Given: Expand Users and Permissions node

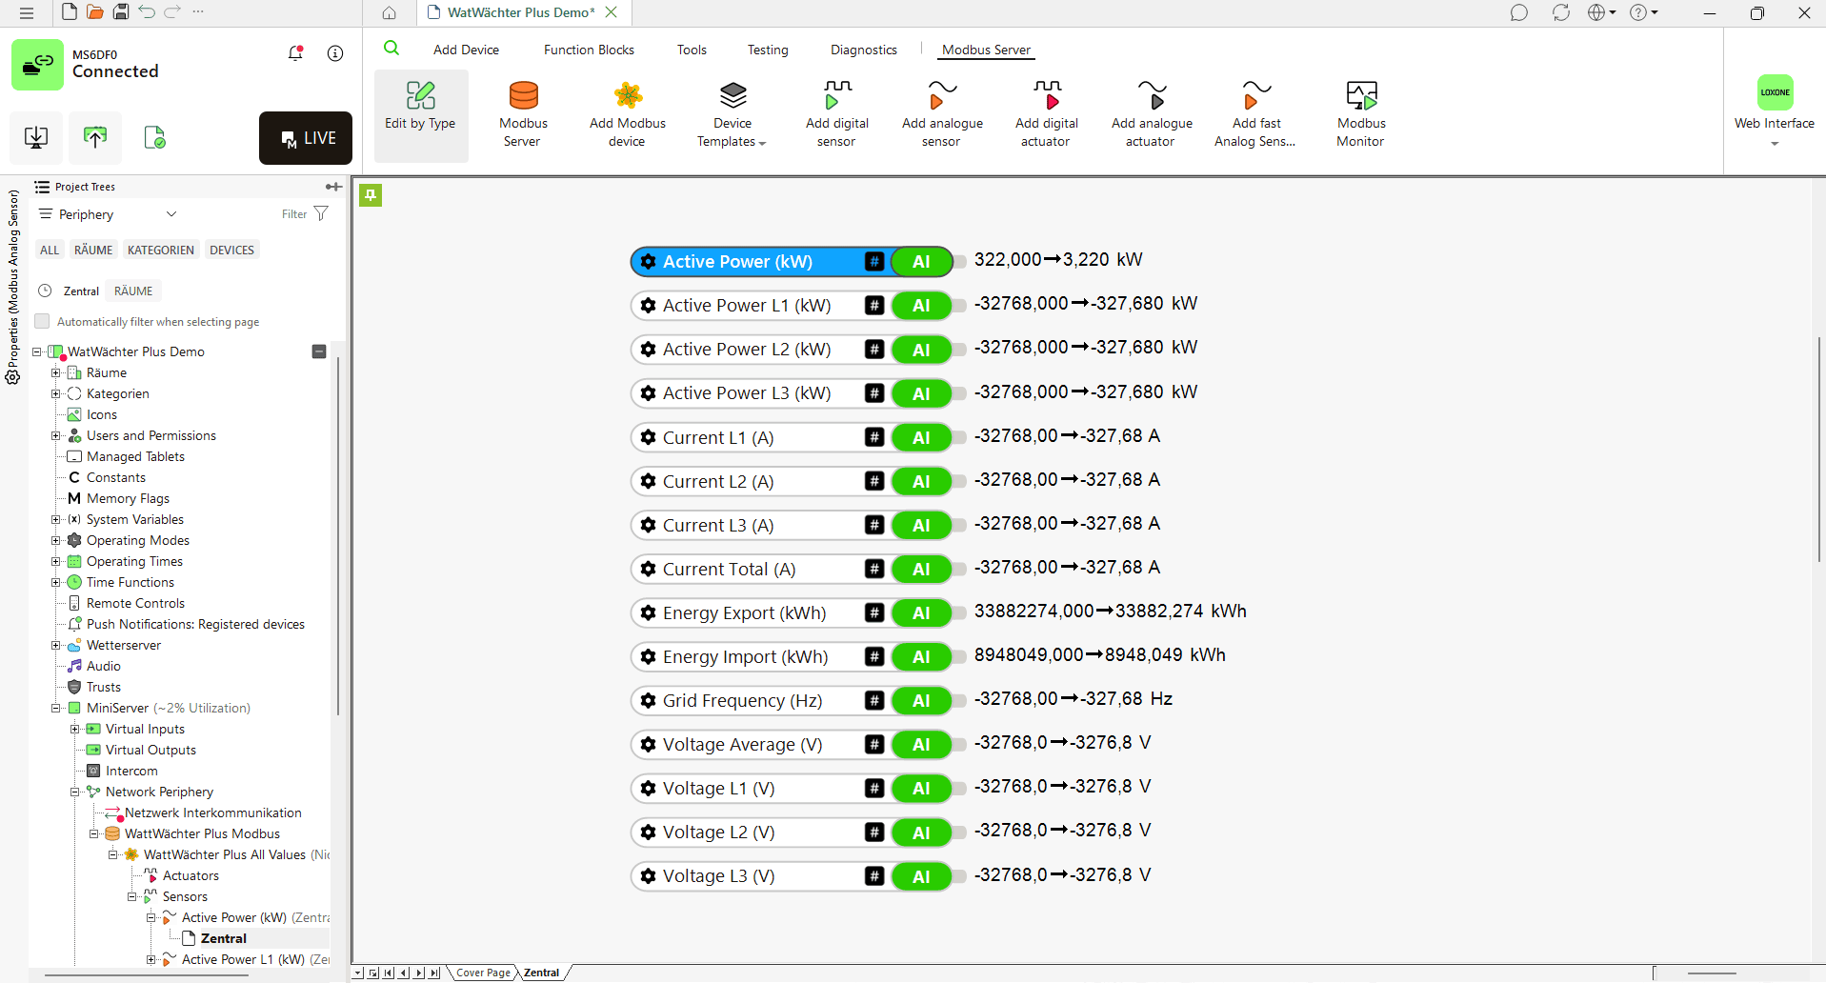Looking at the screenshot, I should [x=55, y=435].
